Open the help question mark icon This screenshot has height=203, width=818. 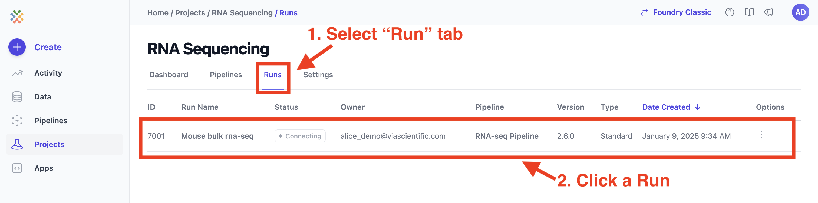pyautogui.click(x=729, y=12)
